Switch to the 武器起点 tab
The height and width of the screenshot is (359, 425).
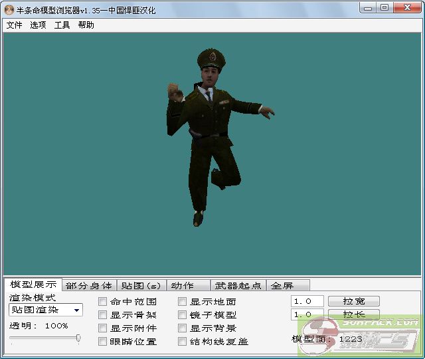tap(238, 286)
